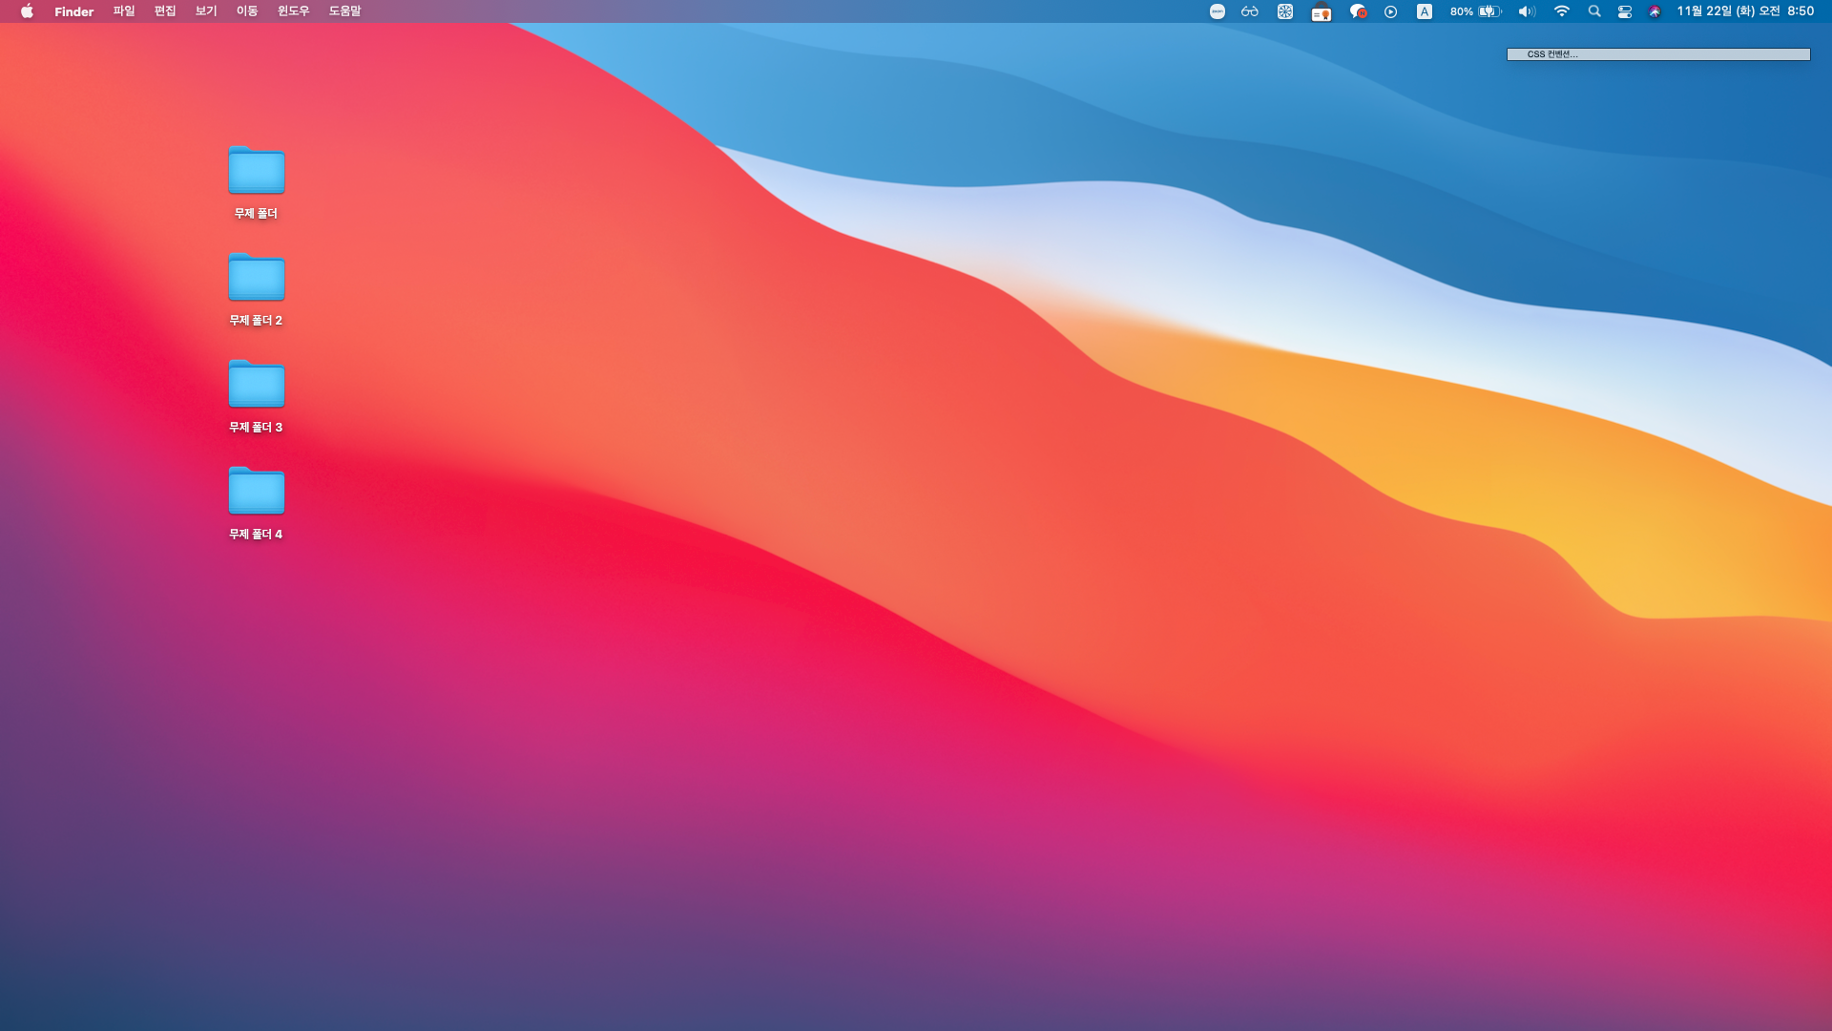Click the play circle menu bar icon
The width and height of the screenshot is (1832, 1031).
coord(1391,11)
